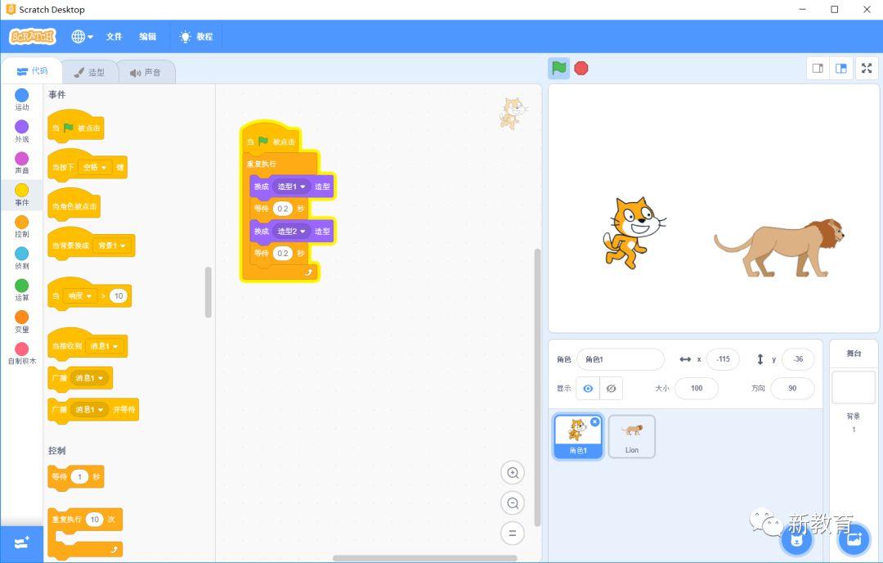Click the 重复执行 forever block in the script
This screenshot has width=883, height=563.
(x=262, y=164)
